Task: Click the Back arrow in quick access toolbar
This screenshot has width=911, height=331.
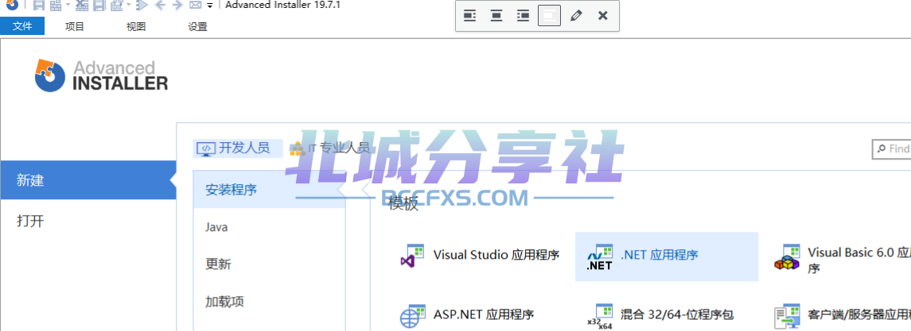Action: click(x=161, y=6)
